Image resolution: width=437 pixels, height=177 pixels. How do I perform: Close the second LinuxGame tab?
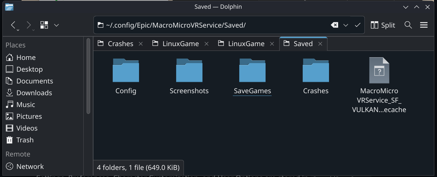coord(272,44)
